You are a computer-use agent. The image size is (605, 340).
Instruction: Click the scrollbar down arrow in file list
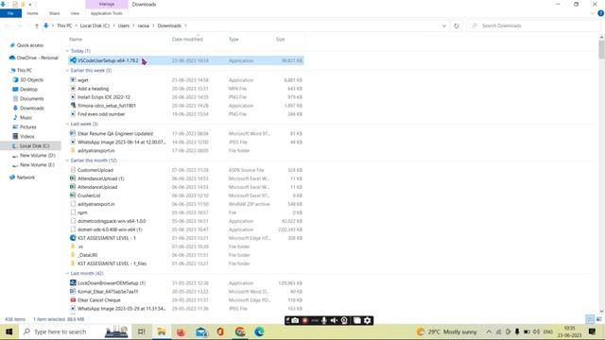click(601, 312)
